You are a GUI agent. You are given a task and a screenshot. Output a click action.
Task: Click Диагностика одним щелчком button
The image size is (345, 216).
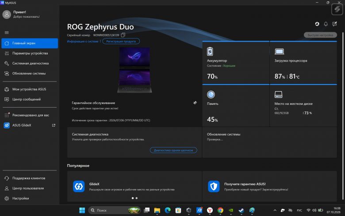[x=173, y=150]
